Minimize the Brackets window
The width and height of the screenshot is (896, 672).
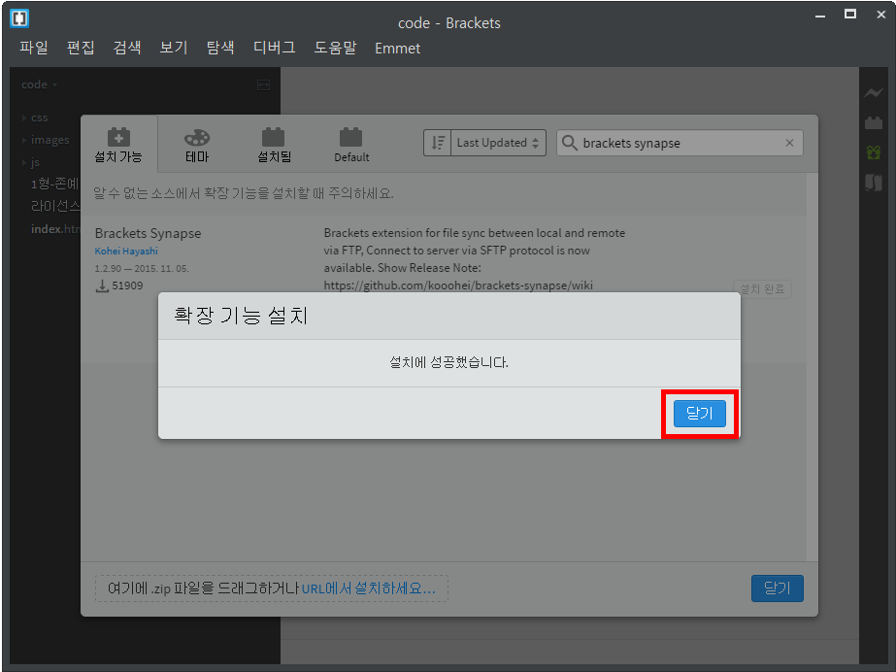click(x=820, y=16)
